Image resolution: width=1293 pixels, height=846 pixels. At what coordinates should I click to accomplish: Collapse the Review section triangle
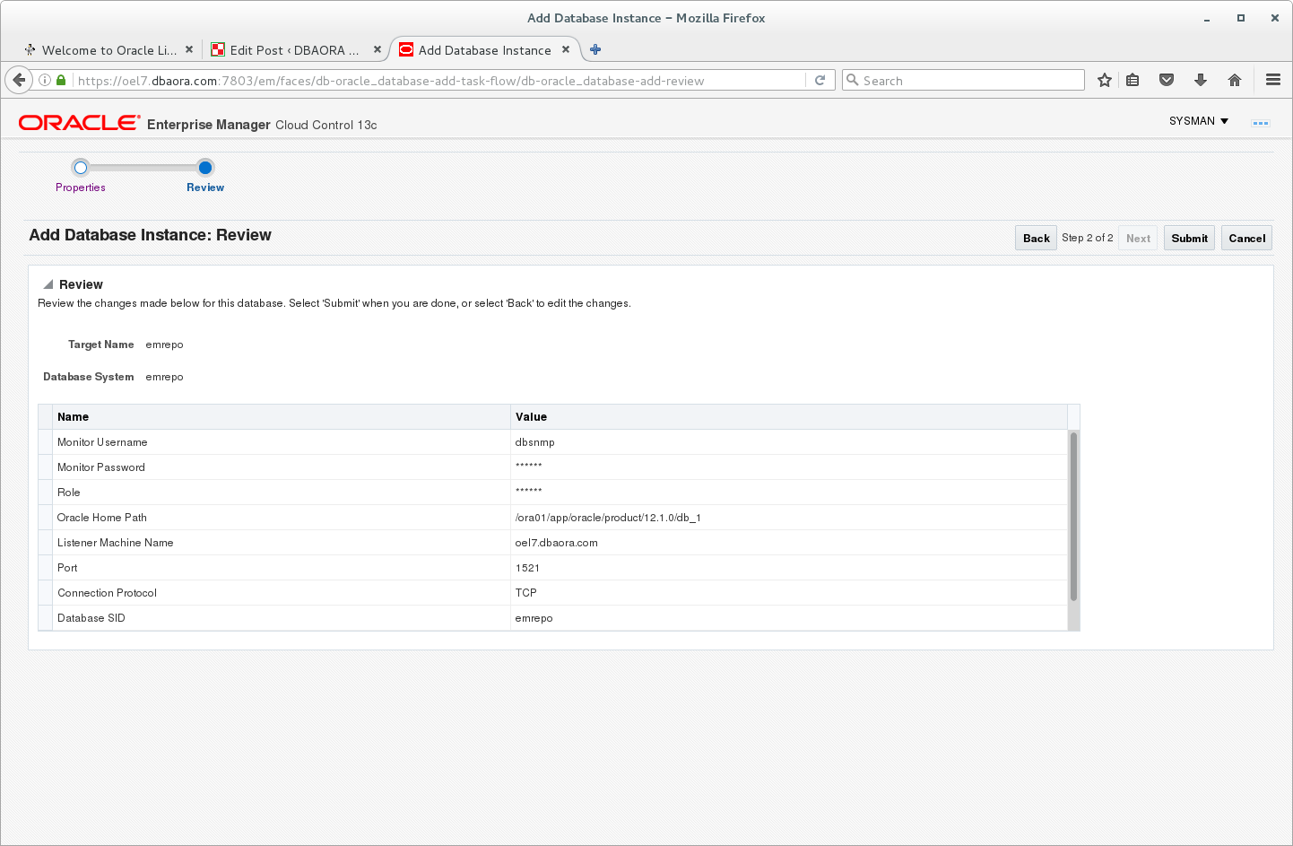(48, 284)
